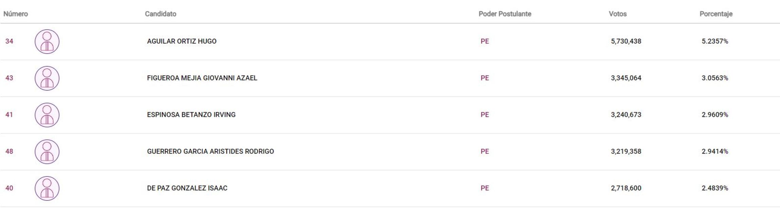Click avatar icon for Espinosa Betanzo Irving

[x=47, y=115]
